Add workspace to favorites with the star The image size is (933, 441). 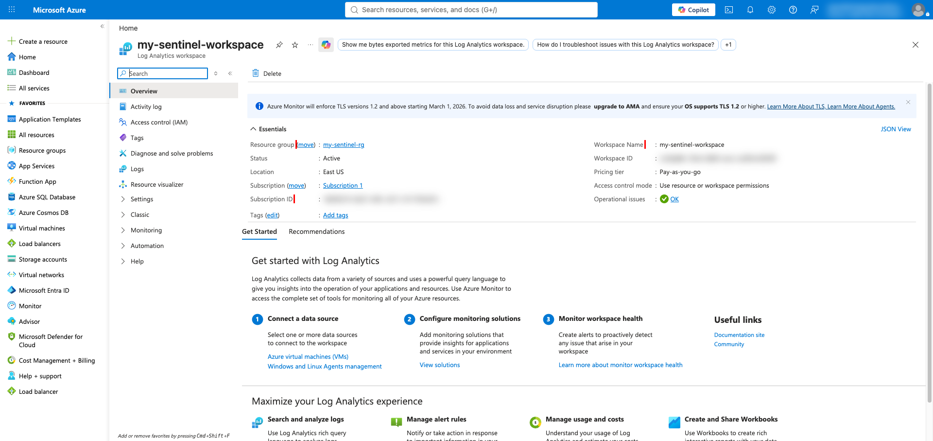pyautogui.click(x=295, y=45)
